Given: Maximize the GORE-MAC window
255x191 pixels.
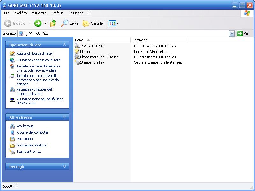Looking at the screenshot, I should [242, 5].
